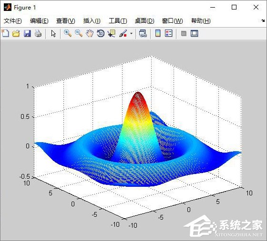Select the Data Cursor tool
267x241 pixels.
click(112, 33)
